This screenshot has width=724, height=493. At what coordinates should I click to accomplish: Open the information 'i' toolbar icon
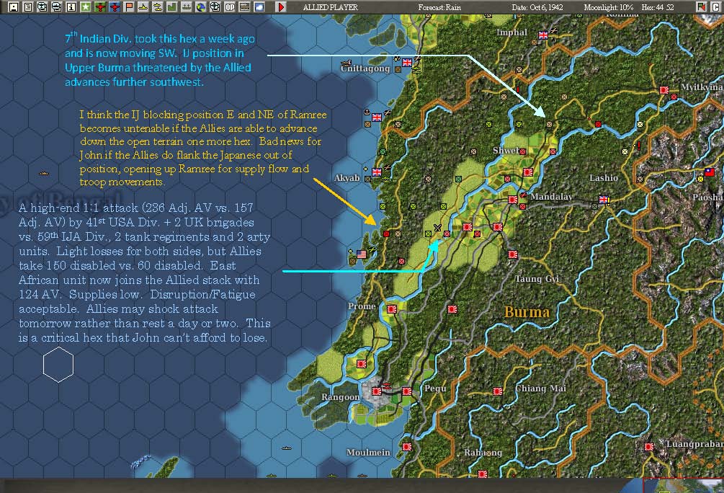click(71, 7)
